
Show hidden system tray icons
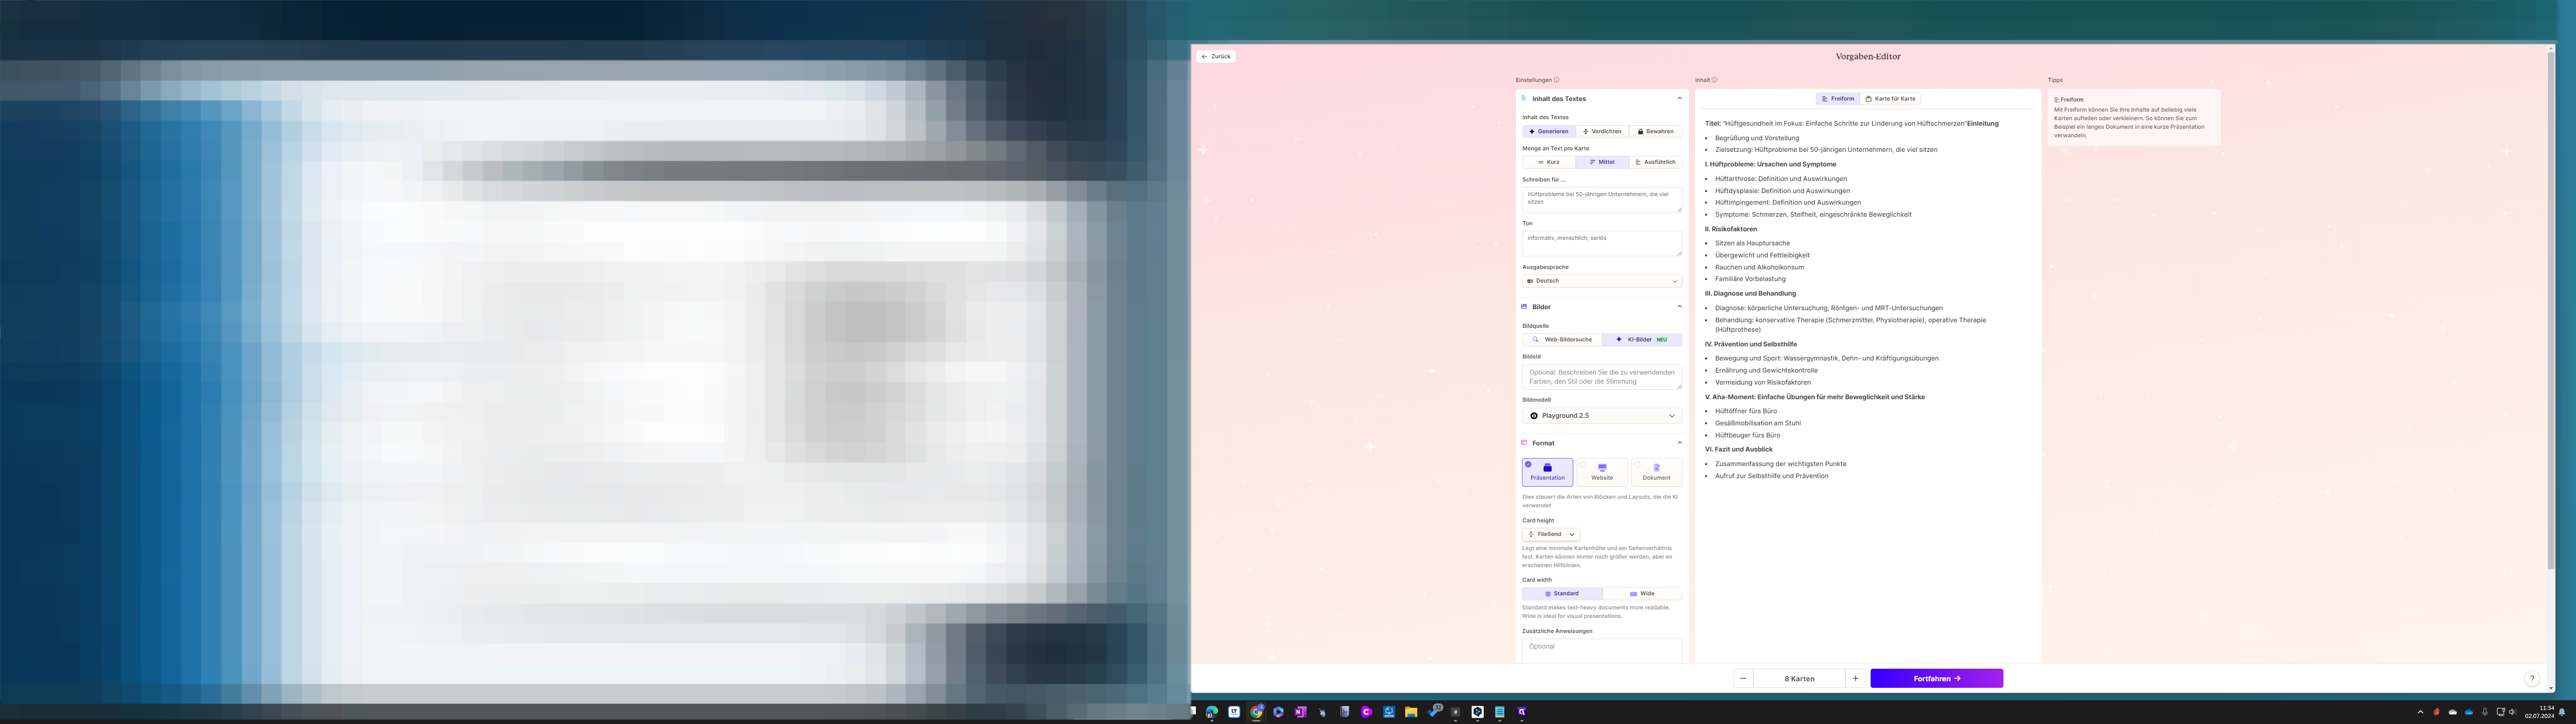tap(2420, 712)
